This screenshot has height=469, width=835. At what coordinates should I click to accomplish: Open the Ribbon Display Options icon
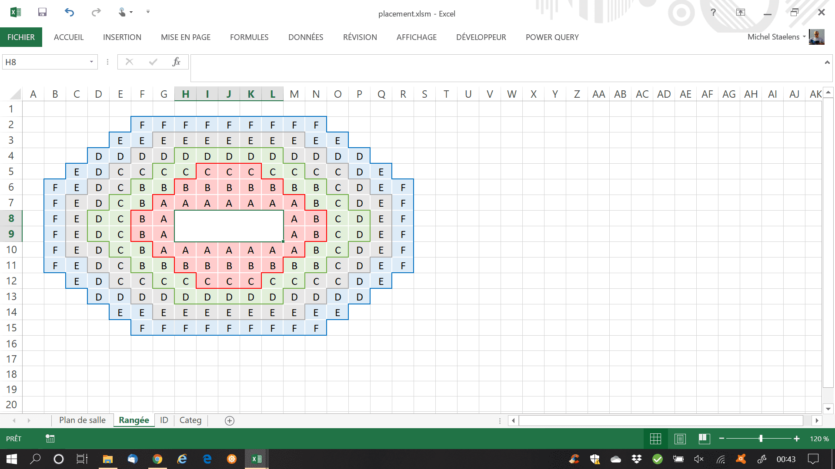tap(740, 12)
